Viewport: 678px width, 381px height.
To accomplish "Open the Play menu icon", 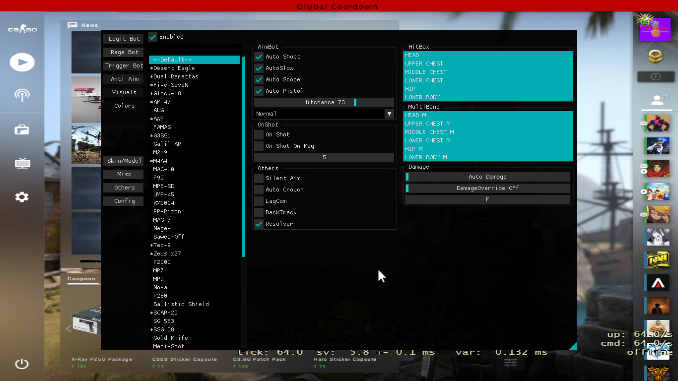I will (22, 63).
